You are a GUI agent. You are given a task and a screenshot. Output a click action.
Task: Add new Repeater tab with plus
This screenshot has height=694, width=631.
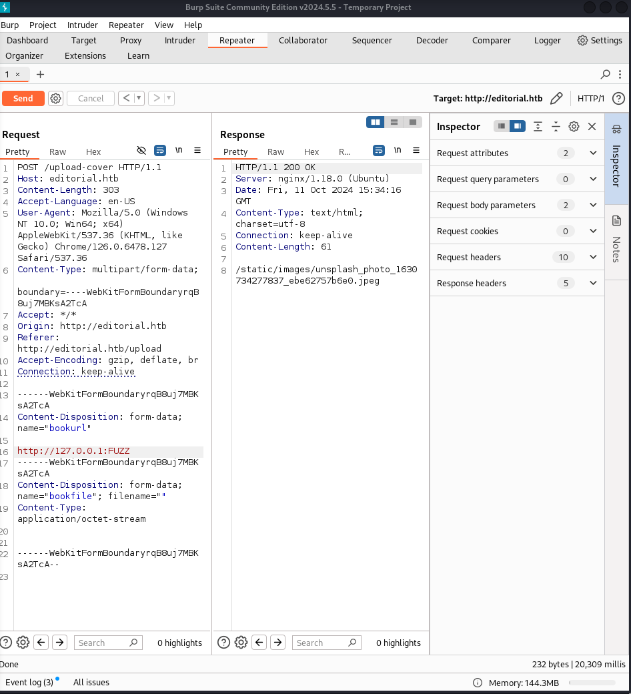coord(40,74)
